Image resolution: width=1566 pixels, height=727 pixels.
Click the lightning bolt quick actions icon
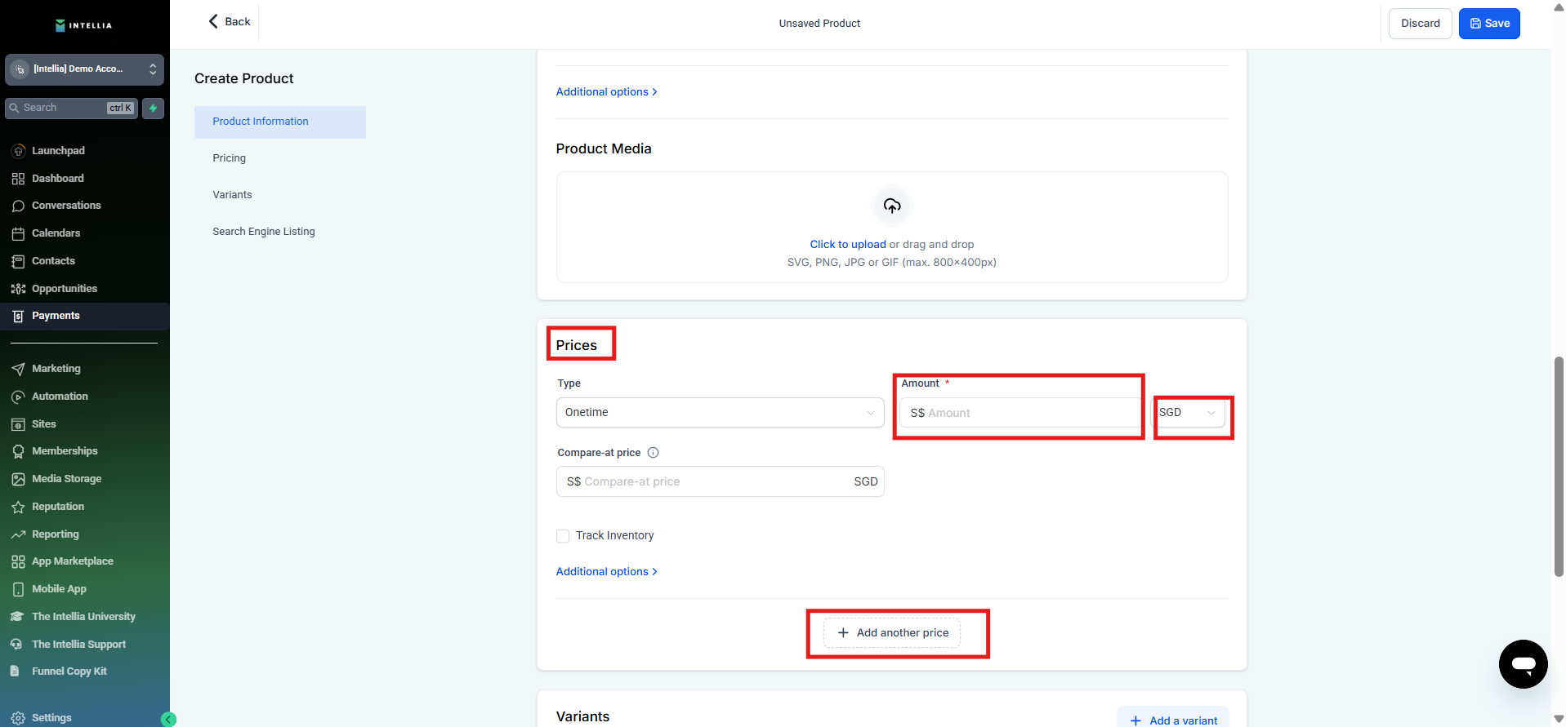point(153,108)
